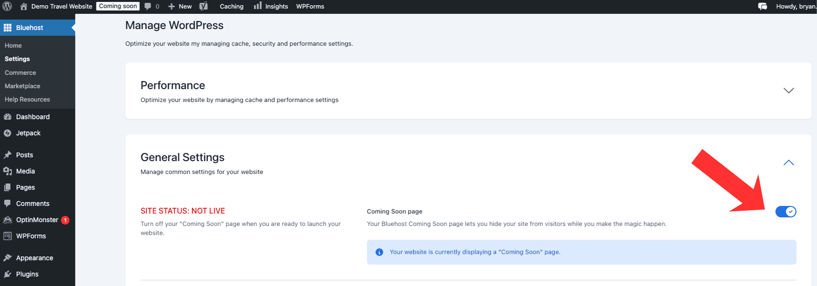Click the plus icon next to New
Viewport: 817px width, 286px height.
172,7
